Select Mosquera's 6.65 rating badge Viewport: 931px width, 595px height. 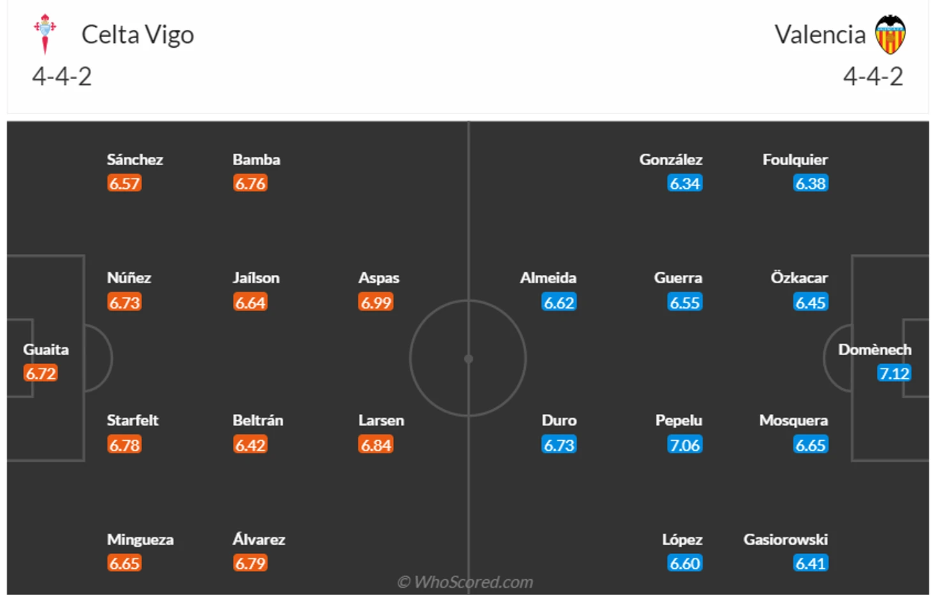[810, 444]
